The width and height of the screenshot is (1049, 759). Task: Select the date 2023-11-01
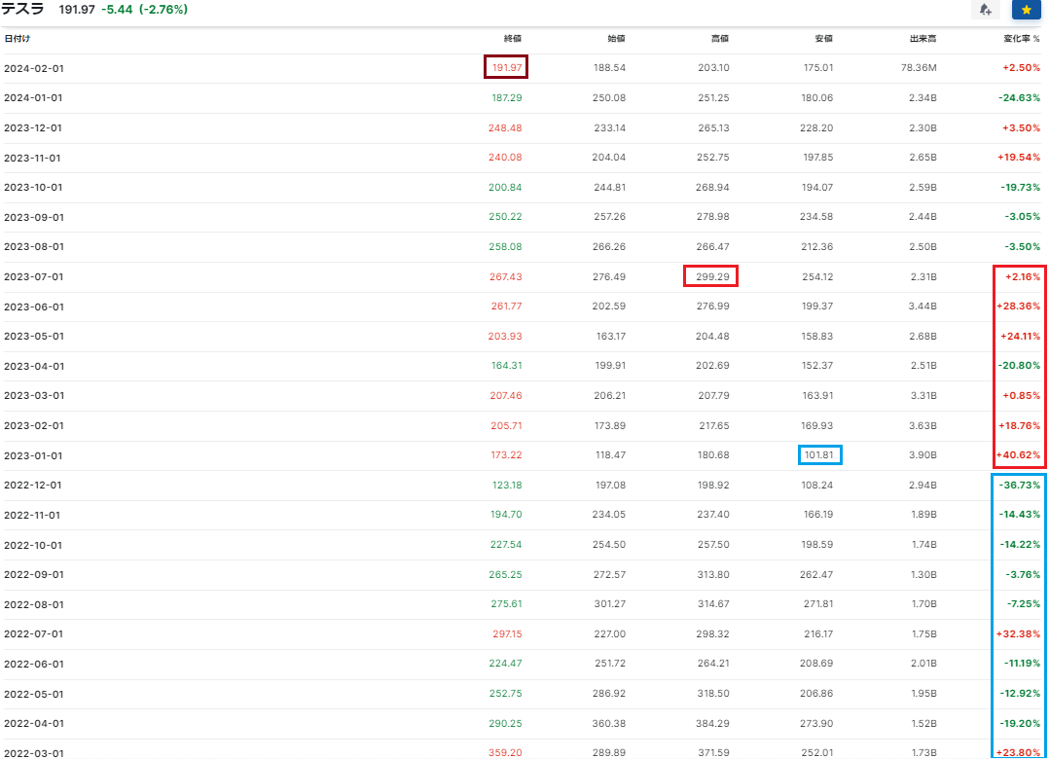point(32,158)
